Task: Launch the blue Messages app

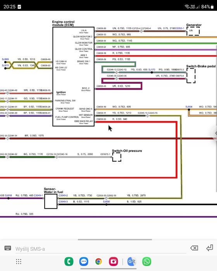Action: click(84, 261)
